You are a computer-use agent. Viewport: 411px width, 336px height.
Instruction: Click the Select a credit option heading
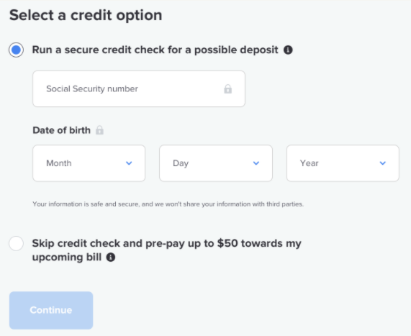pyautogui.click(x=86, y=15)
